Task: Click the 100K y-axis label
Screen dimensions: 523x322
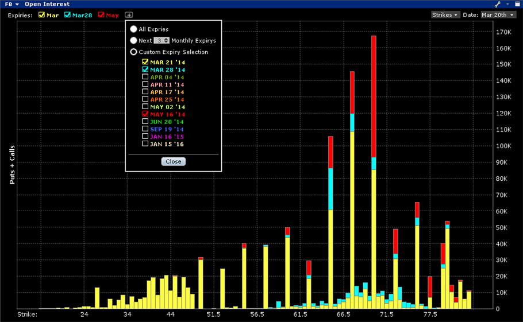Action: point(503,146)
